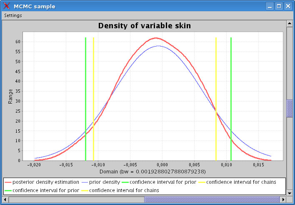Viewport: 295px width, 205px height.
Task: Click the X application icon in title bar
Action: click(x=7, y=6)
